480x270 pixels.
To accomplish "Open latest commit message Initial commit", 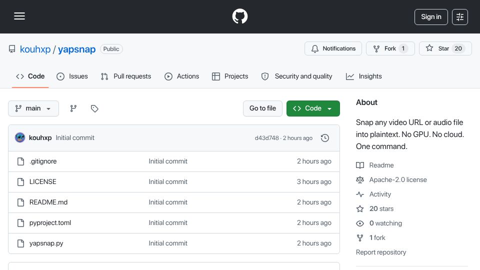I will tap(75, 138).
